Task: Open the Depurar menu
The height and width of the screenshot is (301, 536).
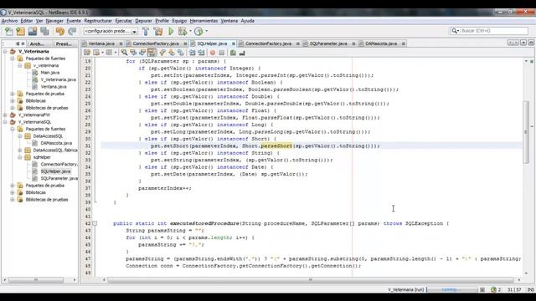Action: click(143, 21)
